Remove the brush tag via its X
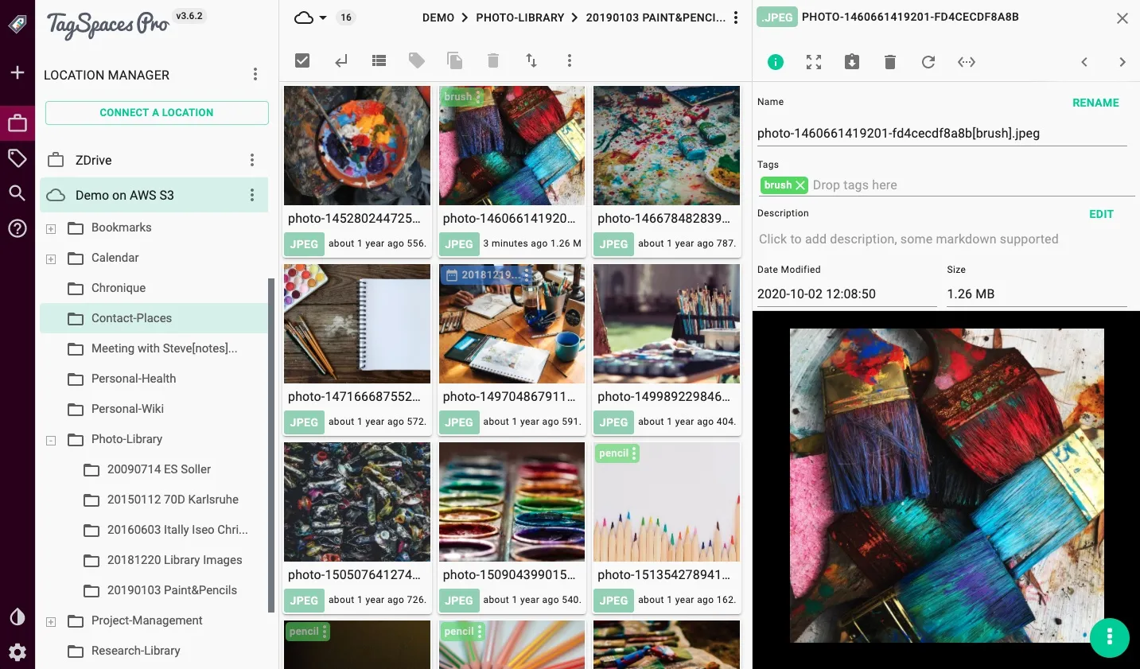1140x669 pixels. [800, 185]
